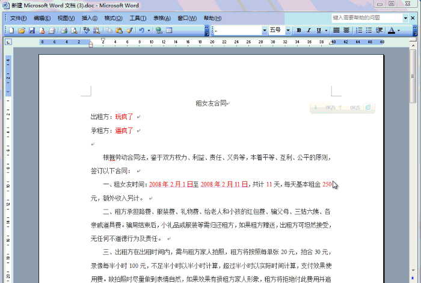The height and width of the screenshot is (283, 421).
Task: Close the document with menu-bar X
Action: (x=413, y=18)
